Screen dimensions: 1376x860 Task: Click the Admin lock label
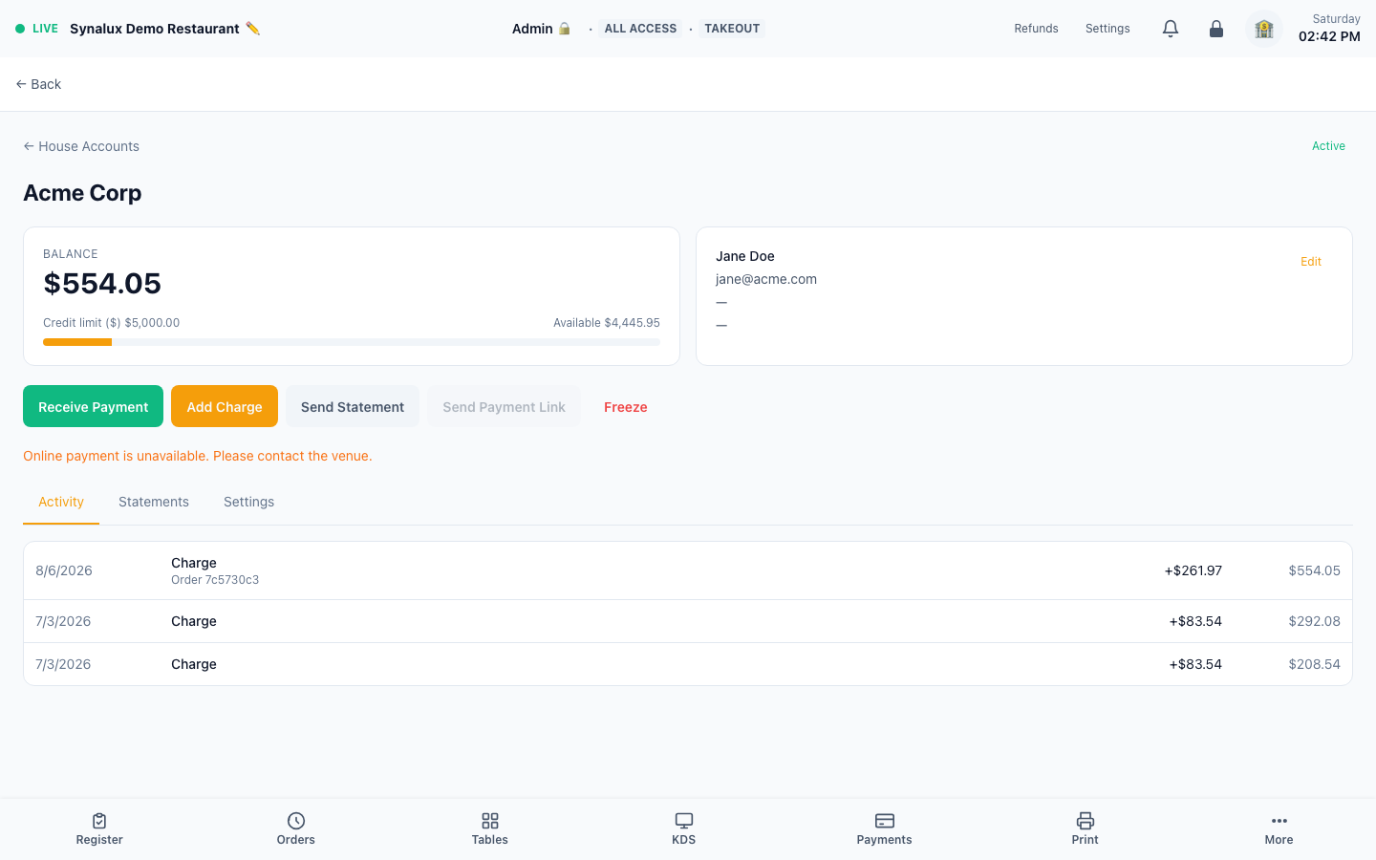coord(541,29)
